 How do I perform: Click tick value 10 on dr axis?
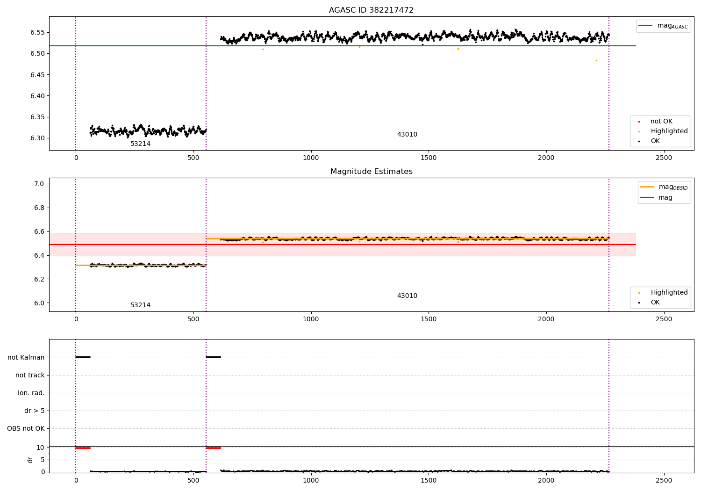[x=41, y=448]
